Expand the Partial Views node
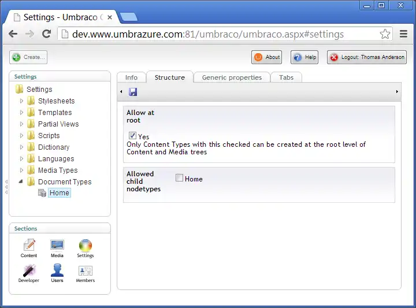The height and width of the screenshot is (308, 416). pos(22,124)
